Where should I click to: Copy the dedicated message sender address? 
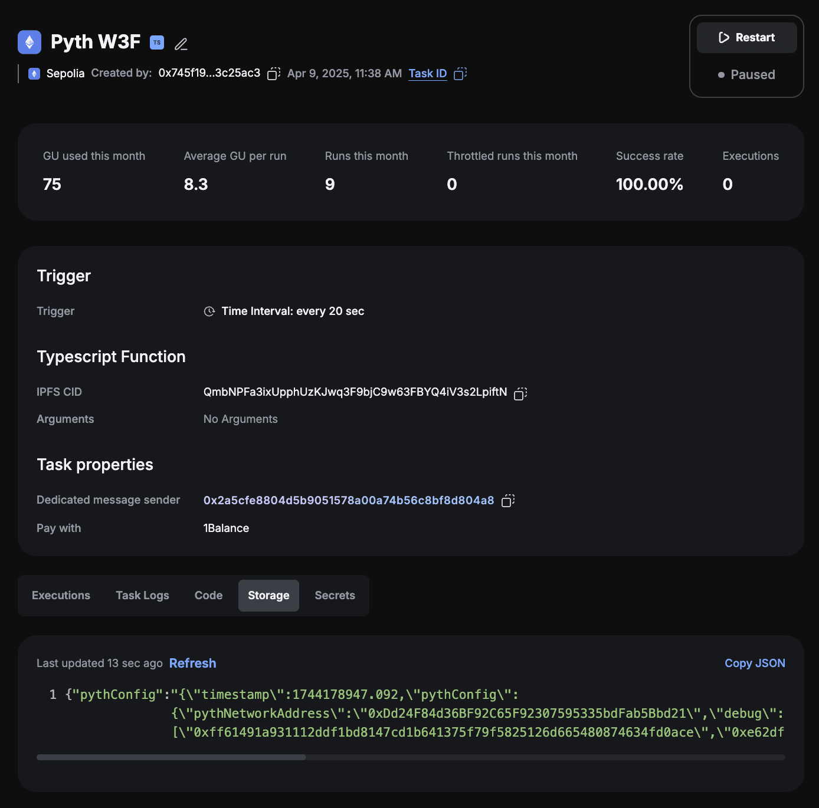508,501
